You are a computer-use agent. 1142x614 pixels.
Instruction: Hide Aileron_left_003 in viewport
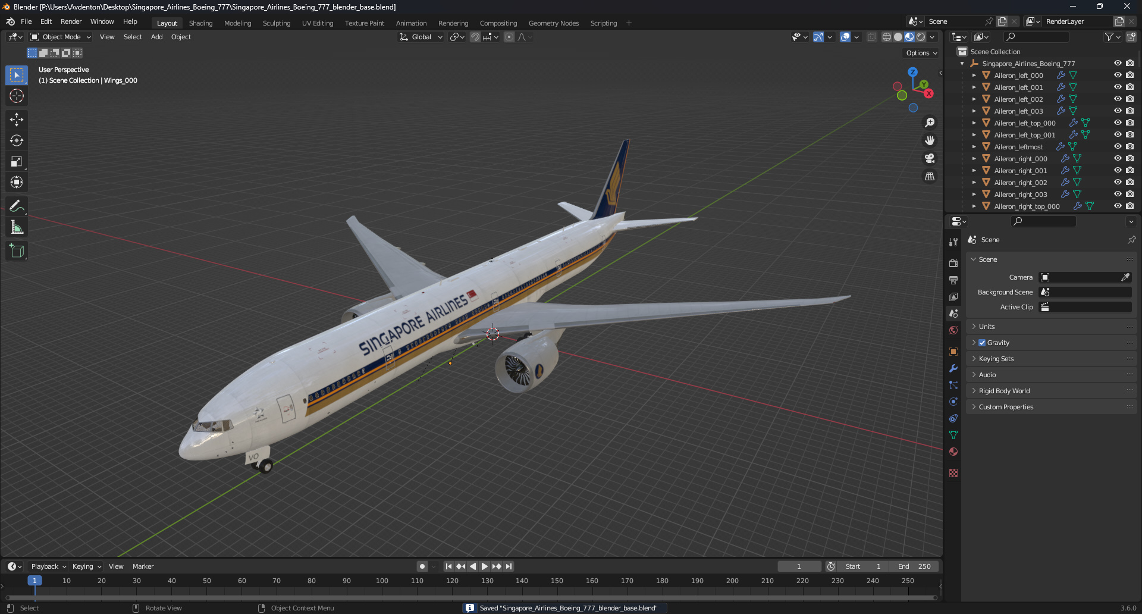click(1118, 111)
